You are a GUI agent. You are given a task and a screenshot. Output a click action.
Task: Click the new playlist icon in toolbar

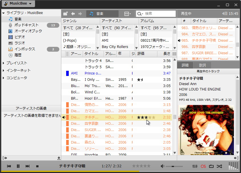pos(65,13)
